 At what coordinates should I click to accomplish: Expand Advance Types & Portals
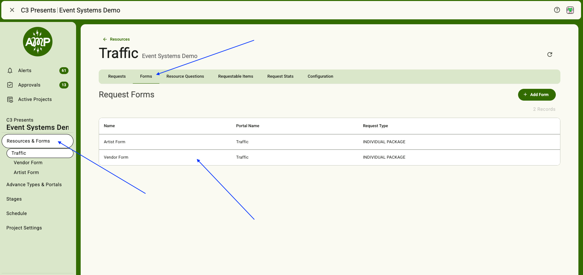34,185
